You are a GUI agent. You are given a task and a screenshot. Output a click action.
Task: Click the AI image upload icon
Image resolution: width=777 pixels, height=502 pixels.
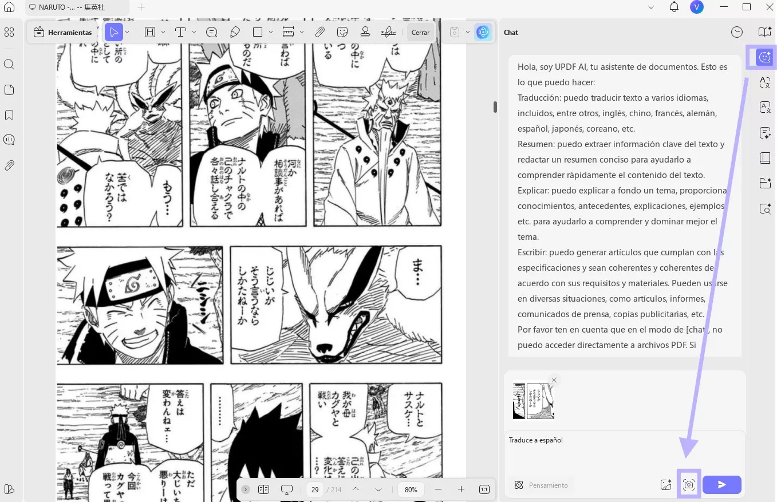[665, 485]
